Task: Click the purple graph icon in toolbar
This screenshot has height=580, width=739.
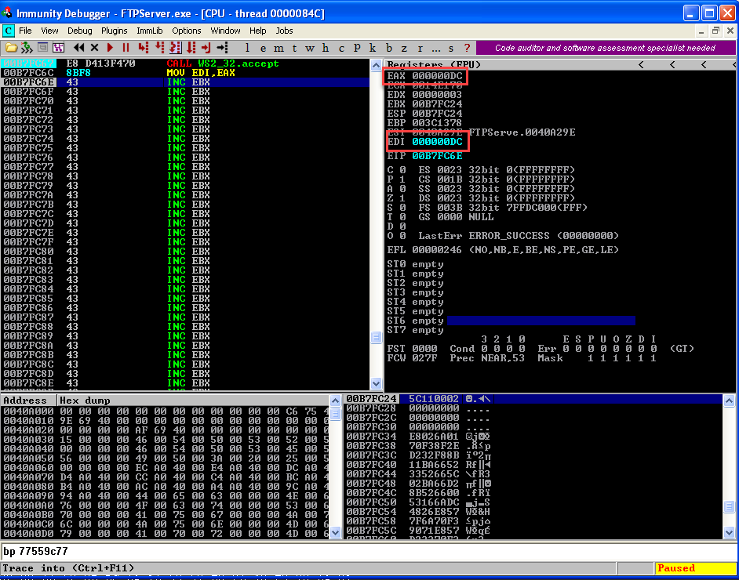Action: tap(58, 48)
